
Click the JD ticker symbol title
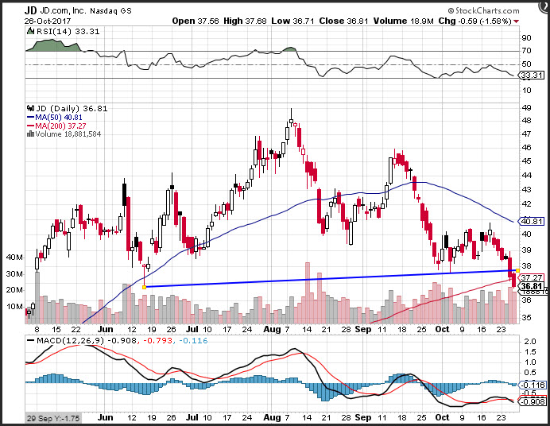coord(30,10)
